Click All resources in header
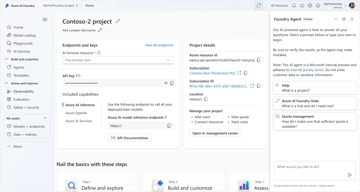The image size is (360, 192). coord(279,6)
